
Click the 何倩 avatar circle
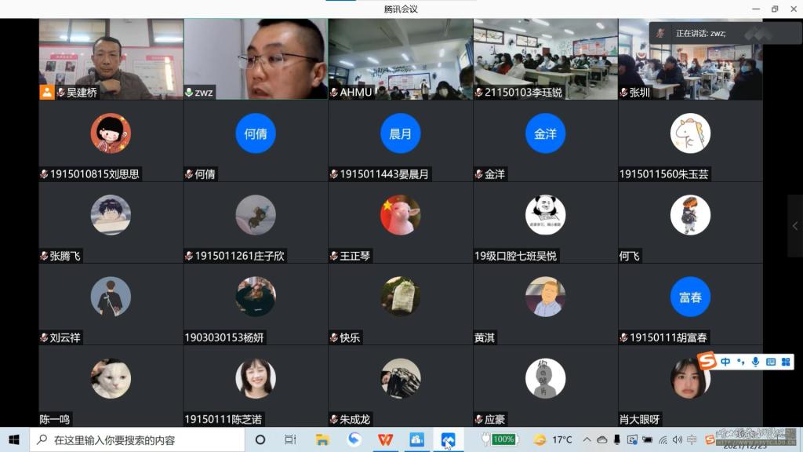coord(256,133)
